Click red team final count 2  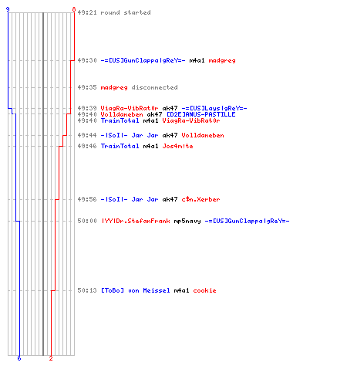pyautogui.click(x=51, y=358)
